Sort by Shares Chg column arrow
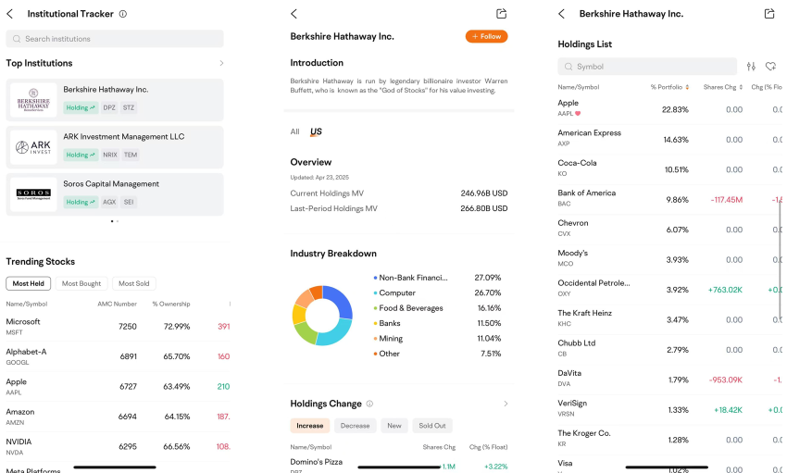The width and height of the screenshot is (787, 473). [741, 87]
